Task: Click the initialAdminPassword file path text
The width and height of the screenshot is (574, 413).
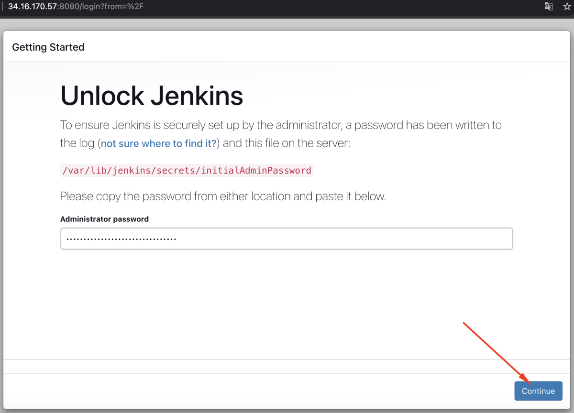Action: click(187, 170)
